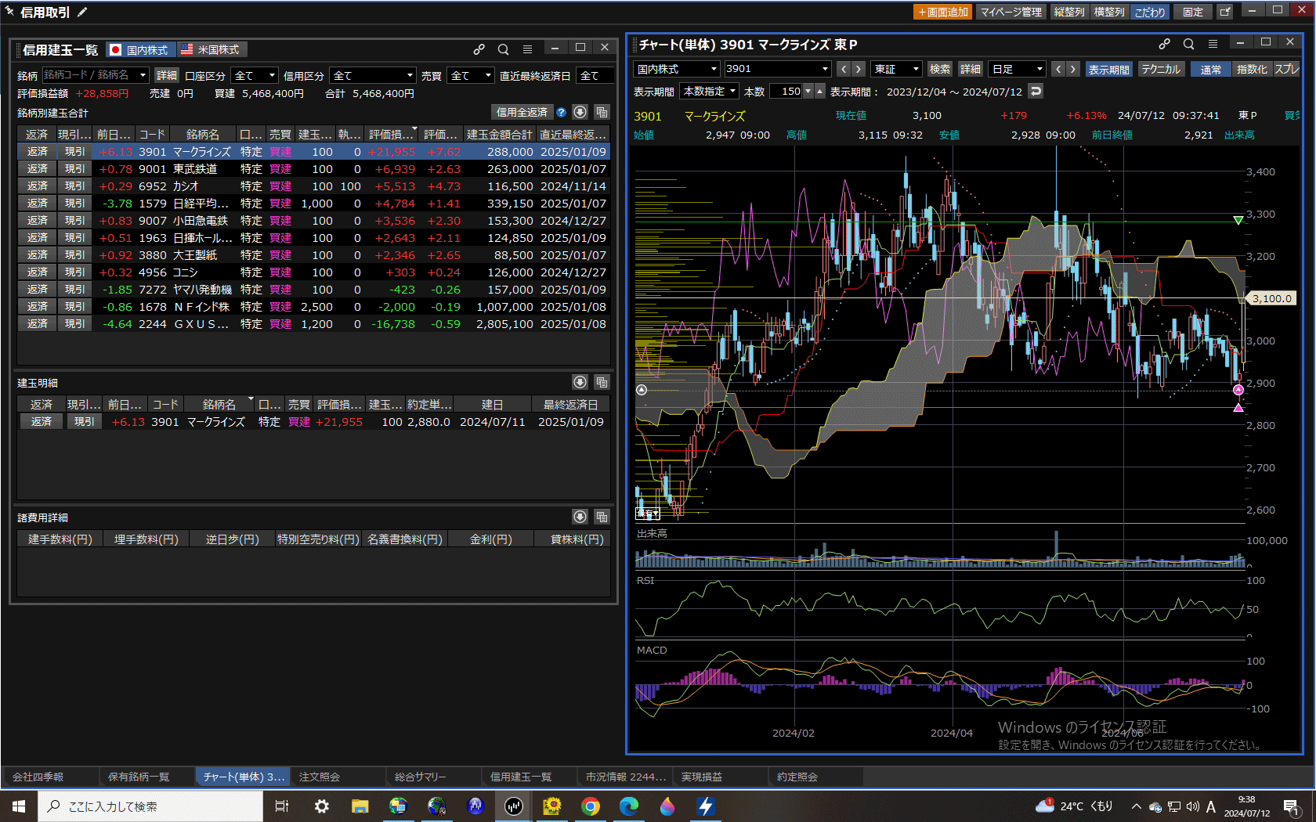Increase 本数 value with up stepper
Viewport: 1316px width, 822px height.
819,92
